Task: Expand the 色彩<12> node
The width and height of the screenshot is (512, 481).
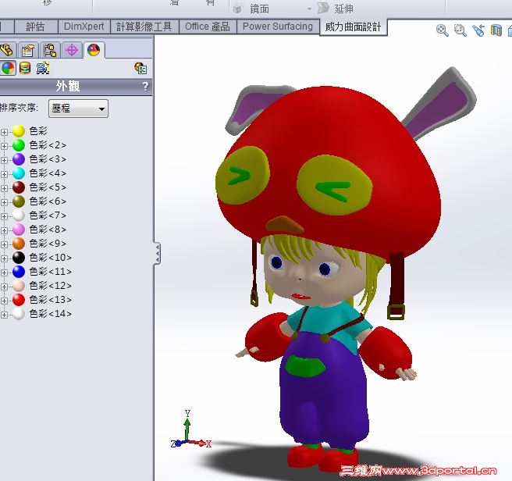Action: click(4, 287)
